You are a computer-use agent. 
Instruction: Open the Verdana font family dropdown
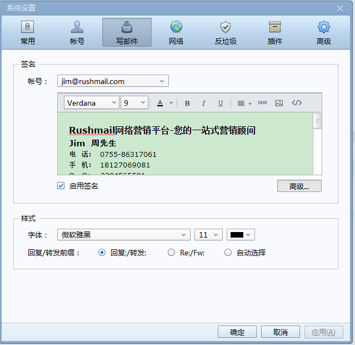click(x=92, y=103)
